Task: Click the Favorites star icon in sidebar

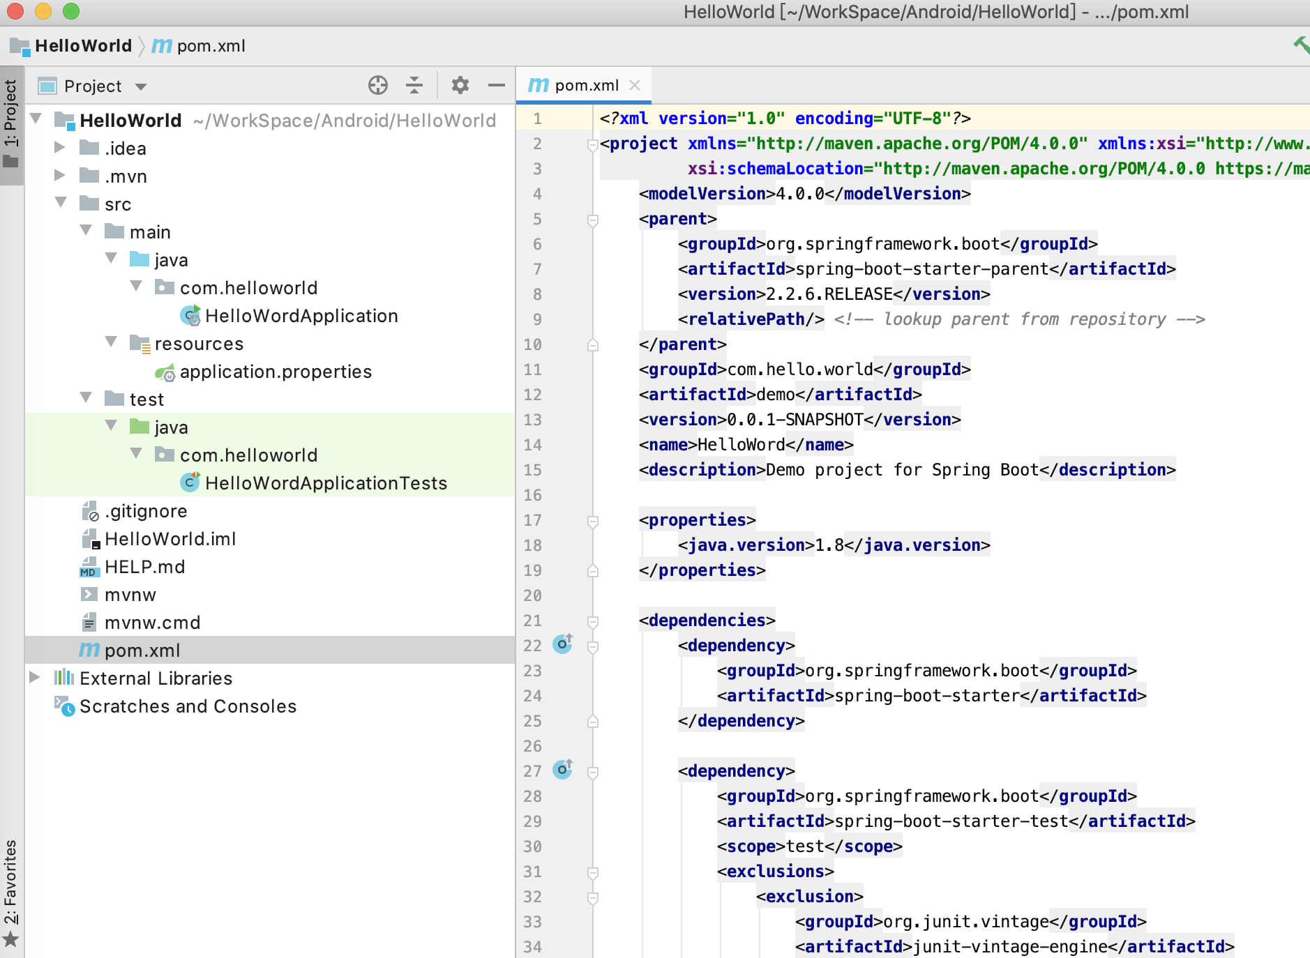Action: 10,941
